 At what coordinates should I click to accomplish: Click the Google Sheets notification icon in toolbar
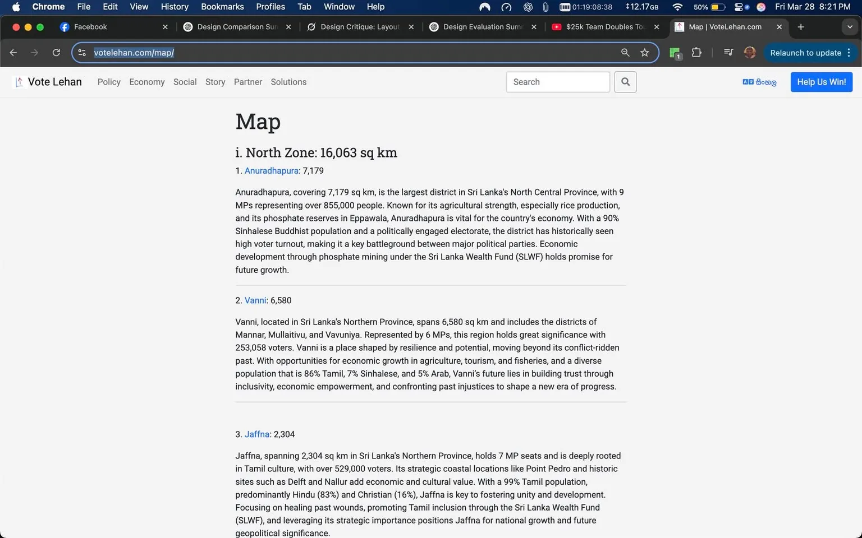click(675, 52)
